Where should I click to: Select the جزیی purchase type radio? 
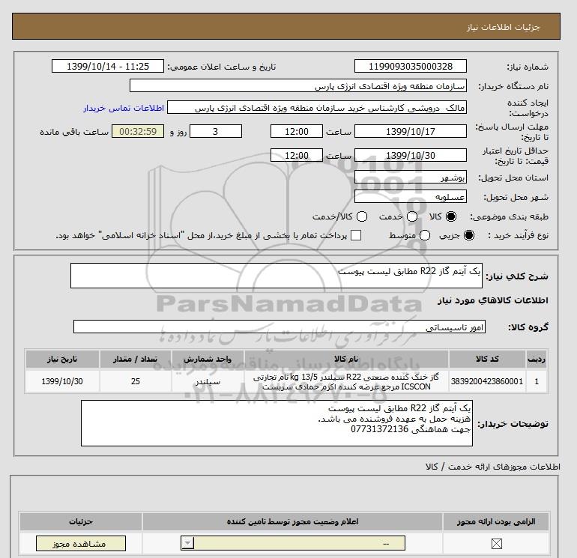coord(469,235)
